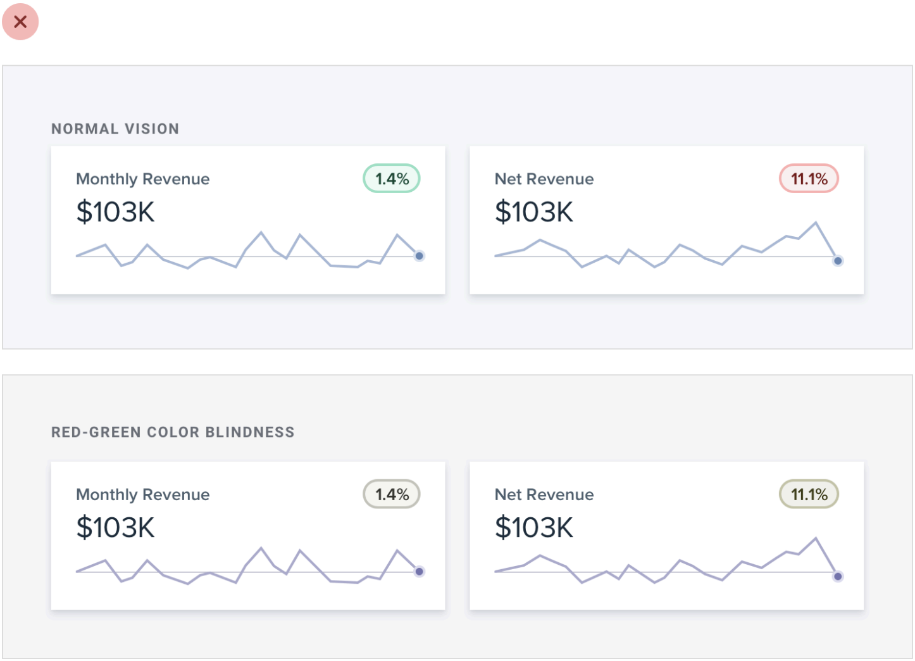The width and height of the screenshot is (915, 661).
Task: Click the olive 11.1% badge in the color blindness section
Action: point(809,494)
